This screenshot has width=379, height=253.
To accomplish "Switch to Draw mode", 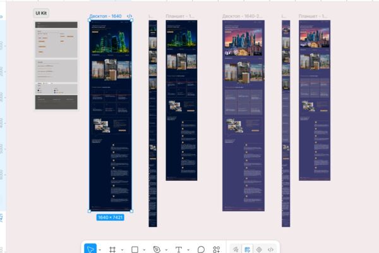I will (236, 249).
